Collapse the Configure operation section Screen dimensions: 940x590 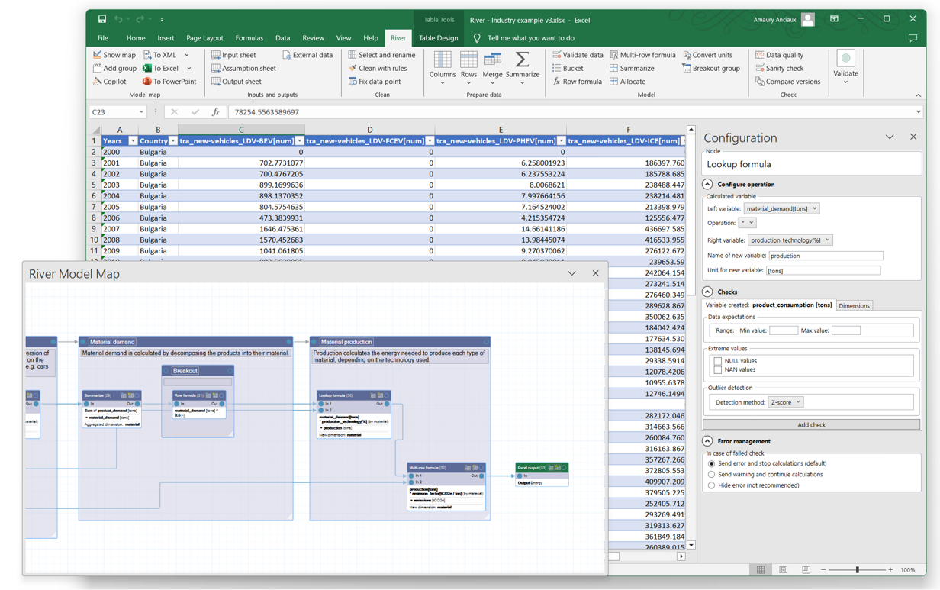point(707,184)
